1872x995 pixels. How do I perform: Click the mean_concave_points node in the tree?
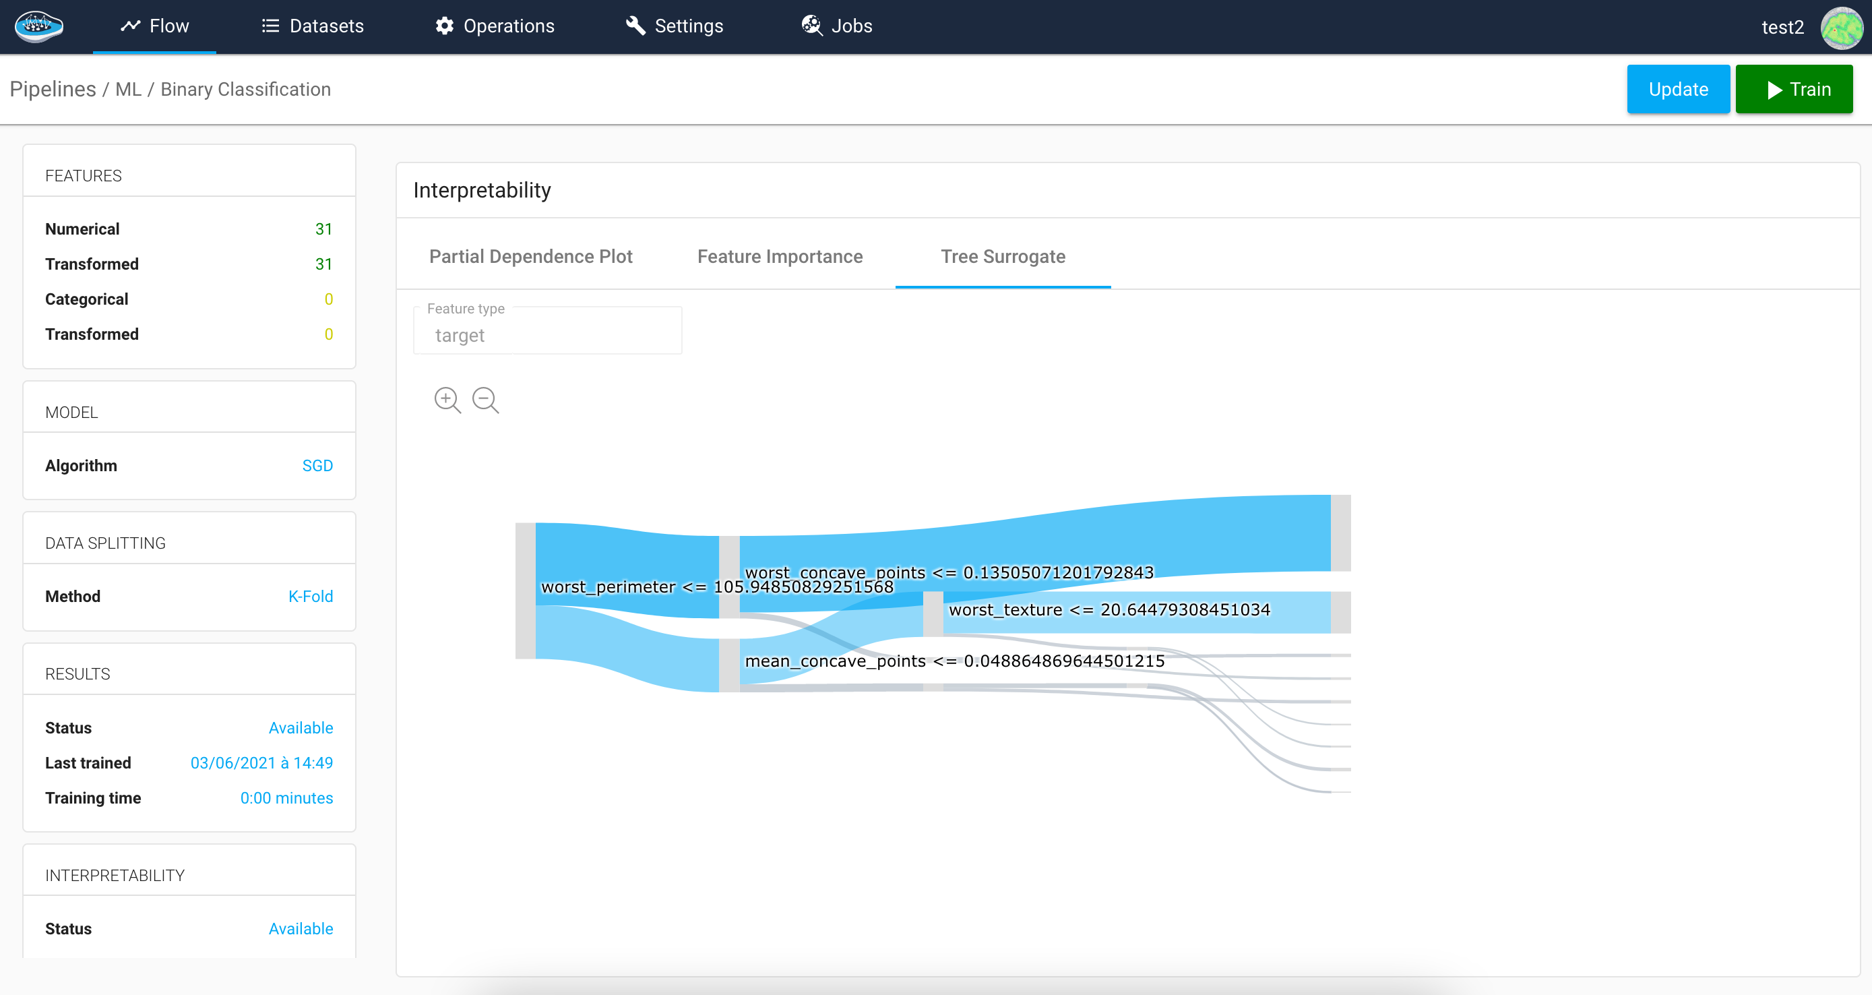(729, 665)
